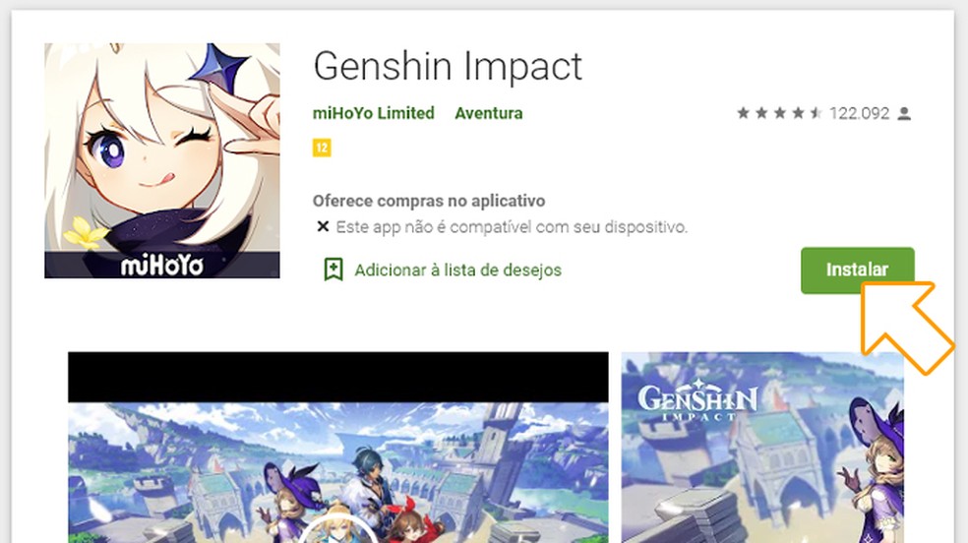Click the orange arrow pointer graphic
Image resolution: width=968 pixels, height=543 pixels.
pyautogui.click(x=906, y=327)
